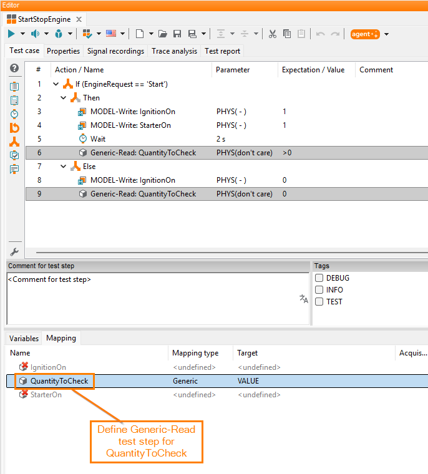Select row 6 Generic-Read: QuantityToCheck
428x474 pixels.
[227, 153]
